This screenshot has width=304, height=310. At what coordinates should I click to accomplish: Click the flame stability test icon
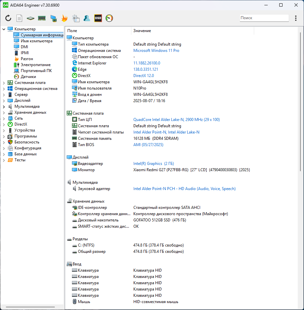(x=64, y=18)
